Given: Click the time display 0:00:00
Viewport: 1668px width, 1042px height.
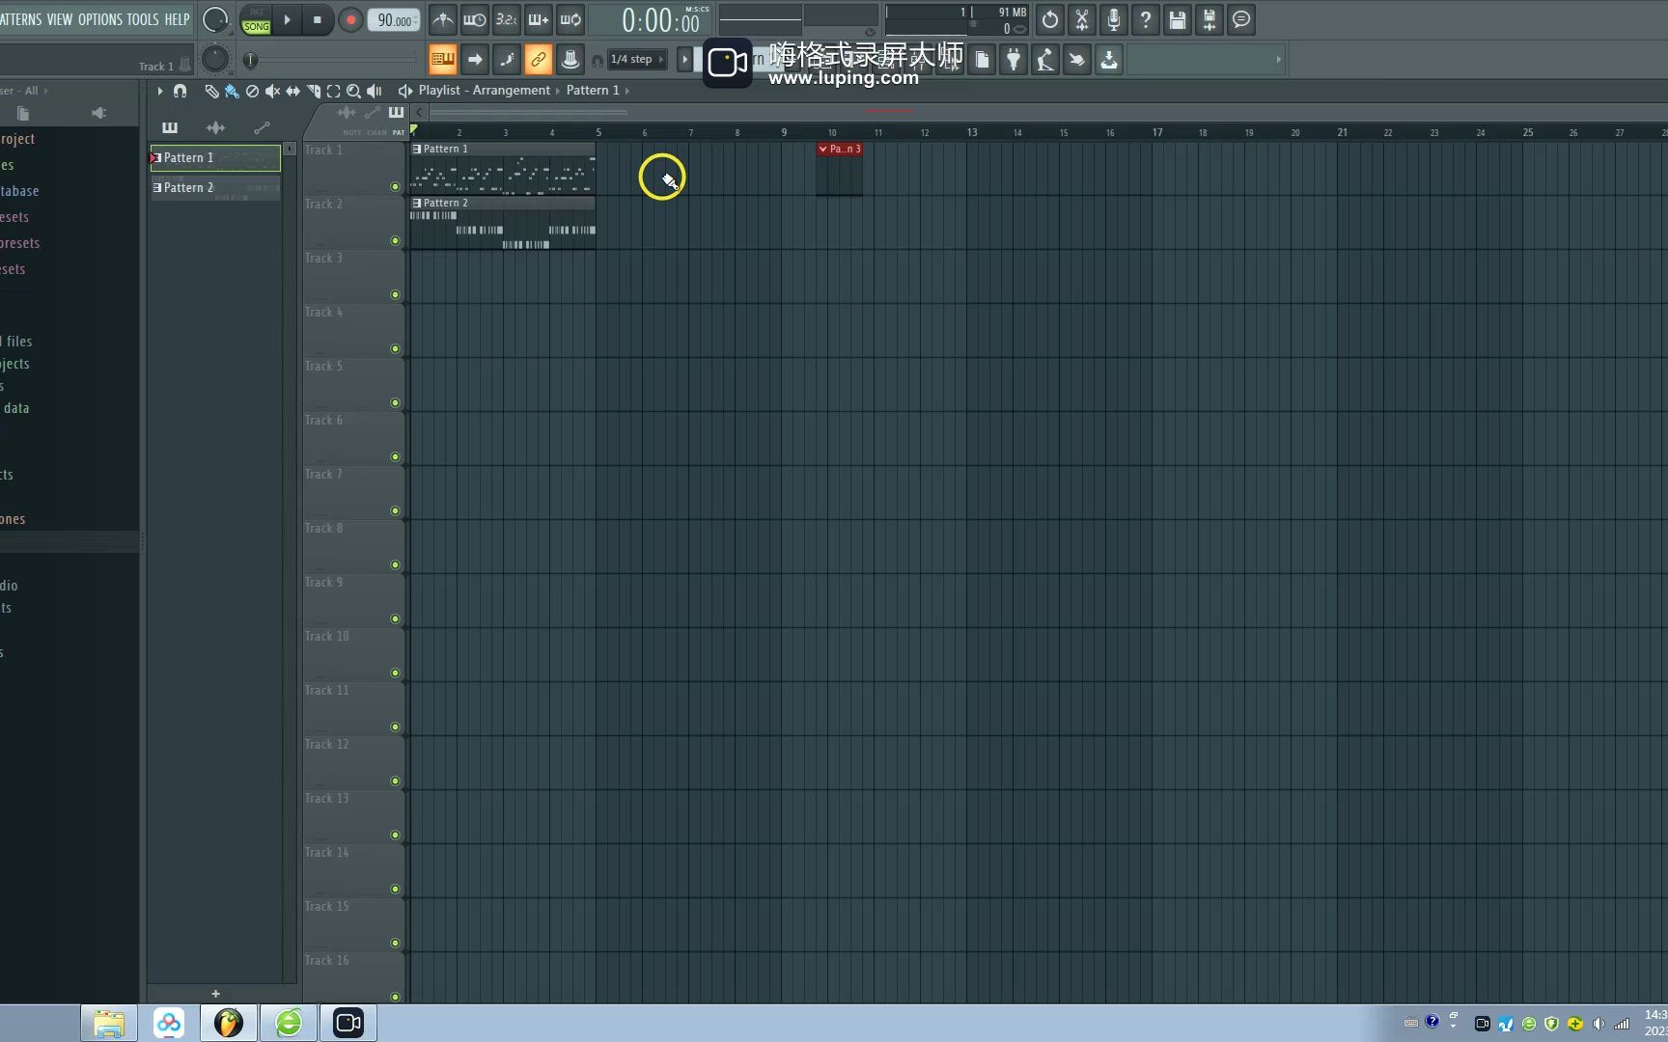Looking at the screenshot, I should [x=661, y=20].
